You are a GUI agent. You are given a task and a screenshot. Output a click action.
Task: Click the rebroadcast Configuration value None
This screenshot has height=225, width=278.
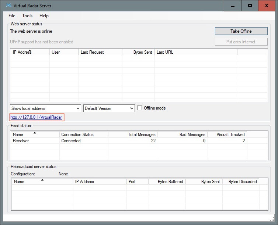click(63, 174)
